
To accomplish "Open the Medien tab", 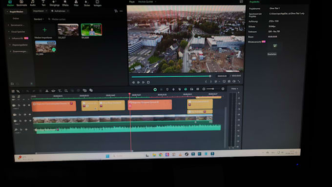I will pyautogui.click(x=10, y=3).
